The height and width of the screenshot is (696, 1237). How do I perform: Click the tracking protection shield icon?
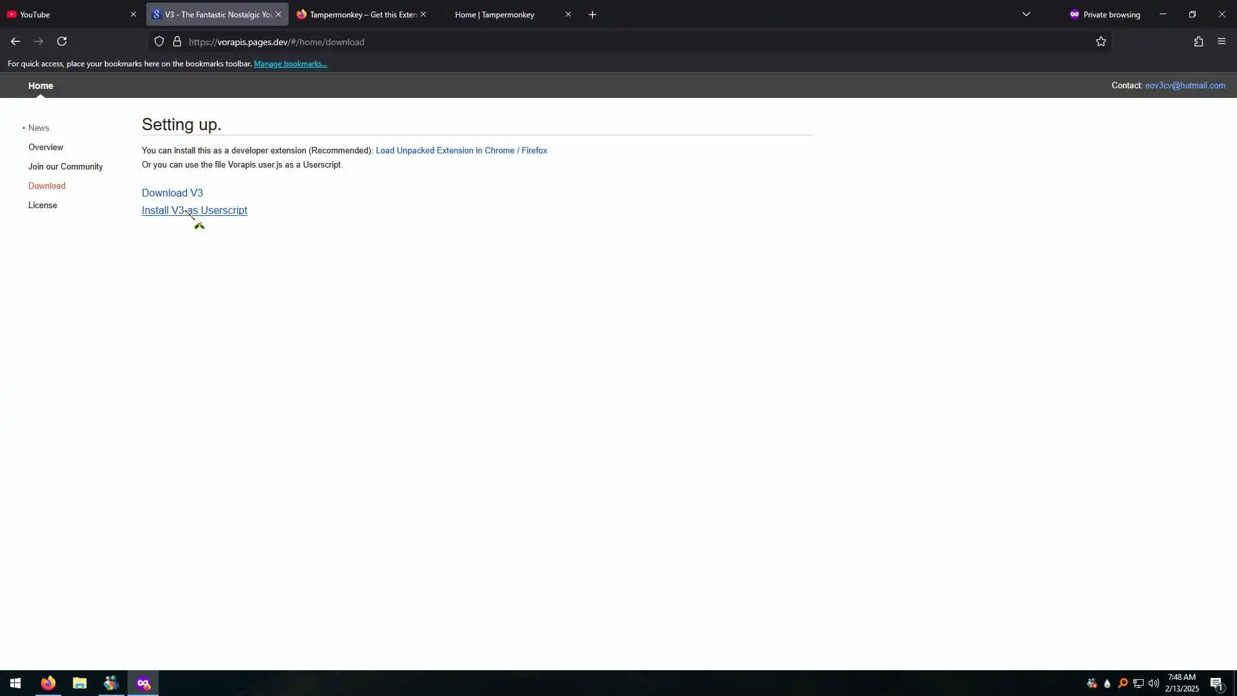coord(159,41)
